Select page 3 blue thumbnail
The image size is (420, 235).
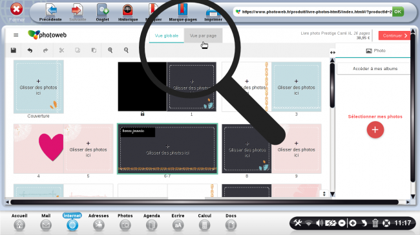click(x=296, y=87)
